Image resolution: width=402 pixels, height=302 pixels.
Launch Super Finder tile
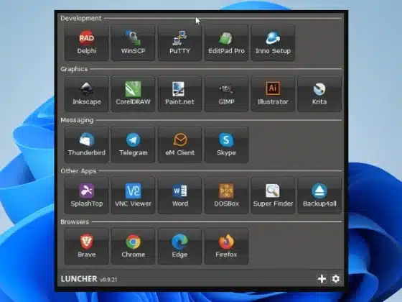pos(273,196)
